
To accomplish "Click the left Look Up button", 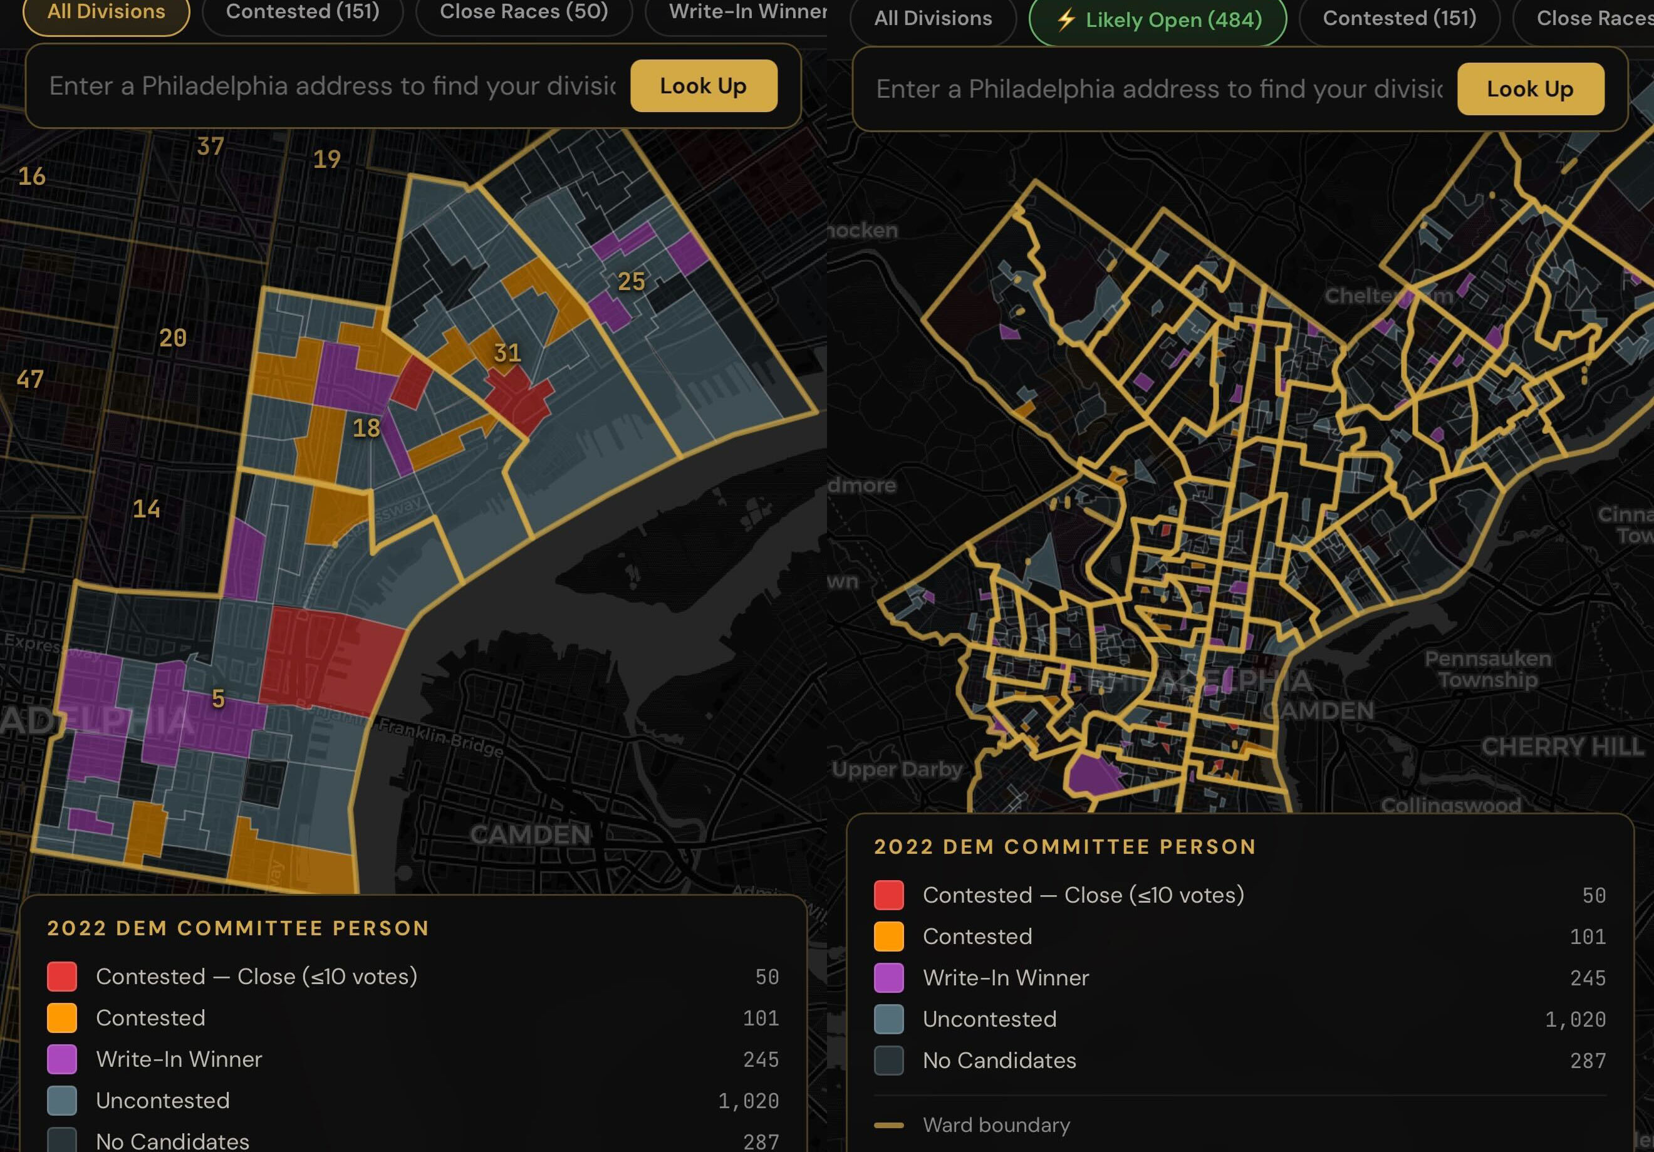I will point(703,86).
